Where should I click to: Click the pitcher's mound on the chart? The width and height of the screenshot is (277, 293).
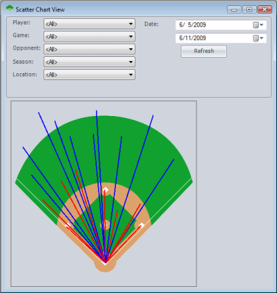click(105, 224)
